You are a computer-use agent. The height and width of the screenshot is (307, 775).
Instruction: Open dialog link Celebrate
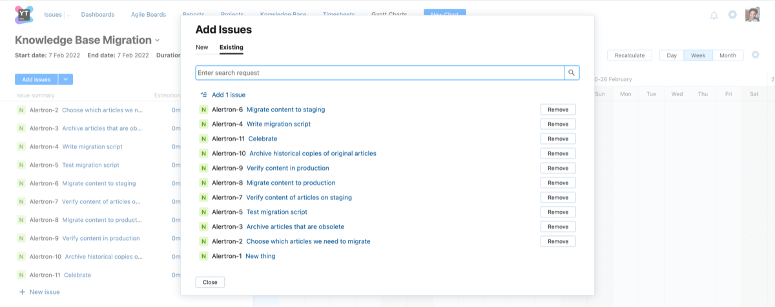pos(263,139)
